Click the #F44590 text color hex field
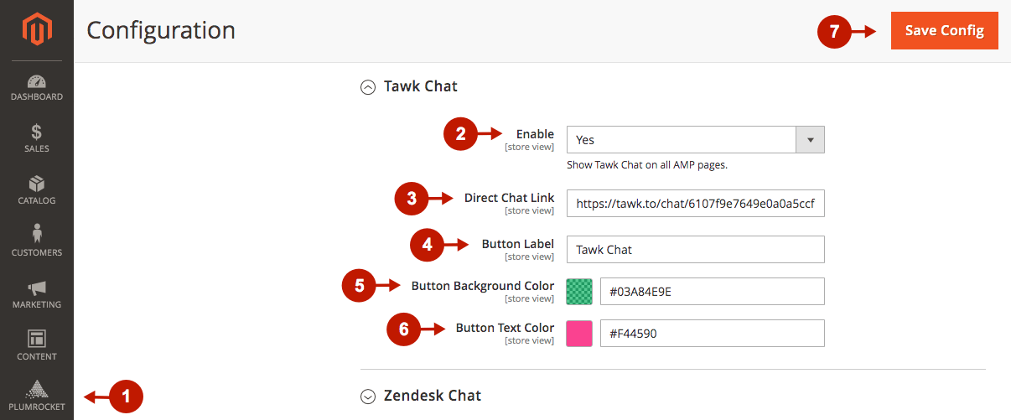Viewport: 1011px width, 420px height. (712, 333)
